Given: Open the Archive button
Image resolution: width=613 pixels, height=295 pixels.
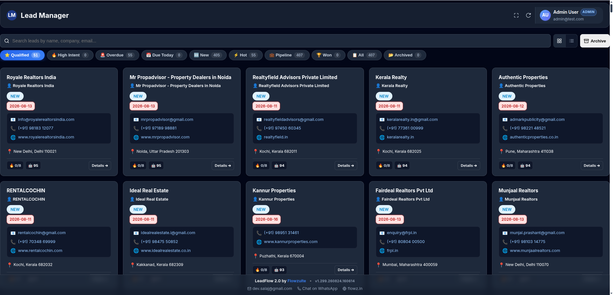Looking at the screenshot, I should point(595,41).
